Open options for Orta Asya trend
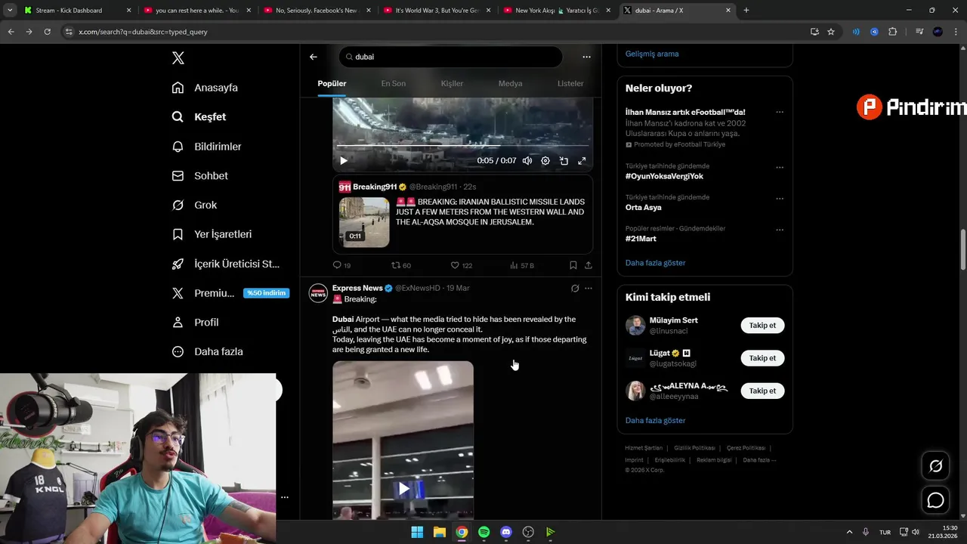 [x=780, y=198]
